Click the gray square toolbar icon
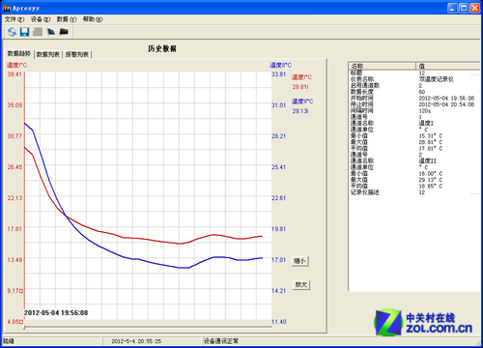This screenshot has height=348, width=483. [x=38, y=32]
